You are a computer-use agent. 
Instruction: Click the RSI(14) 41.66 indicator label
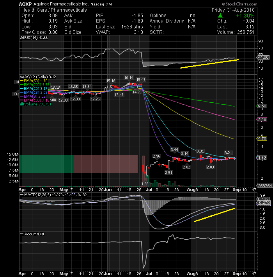tap(36, 38)
